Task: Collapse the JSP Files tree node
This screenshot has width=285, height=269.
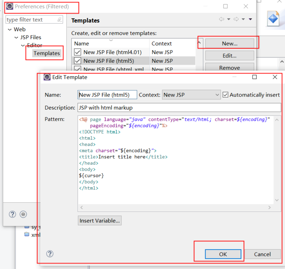Action: pos(16,37)
